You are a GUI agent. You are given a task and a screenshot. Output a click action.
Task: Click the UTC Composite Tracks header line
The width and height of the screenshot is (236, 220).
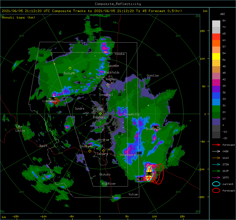pyautogui.click(x=92, y=11)
